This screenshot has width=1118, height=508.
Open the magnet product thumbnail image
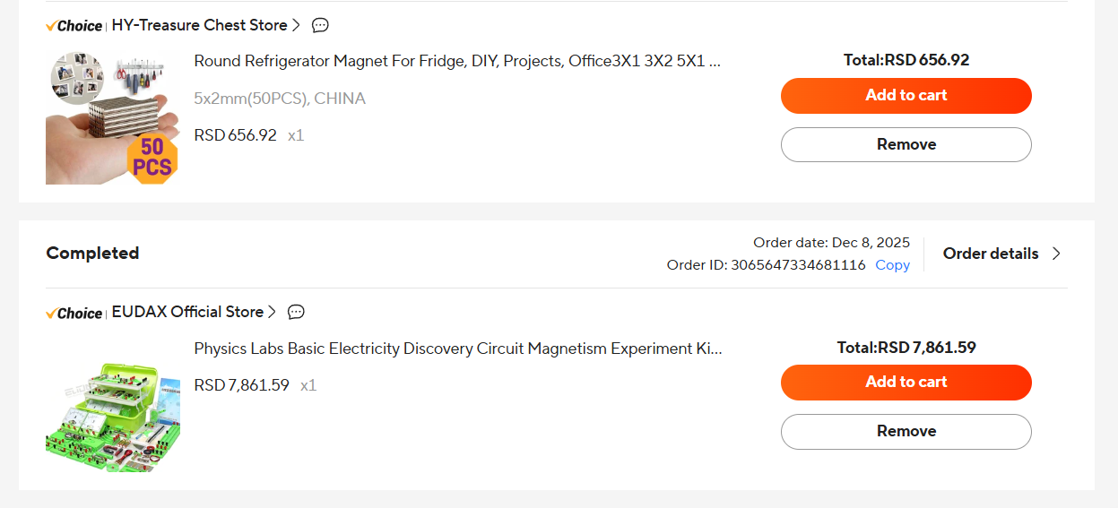pos(112,117)
